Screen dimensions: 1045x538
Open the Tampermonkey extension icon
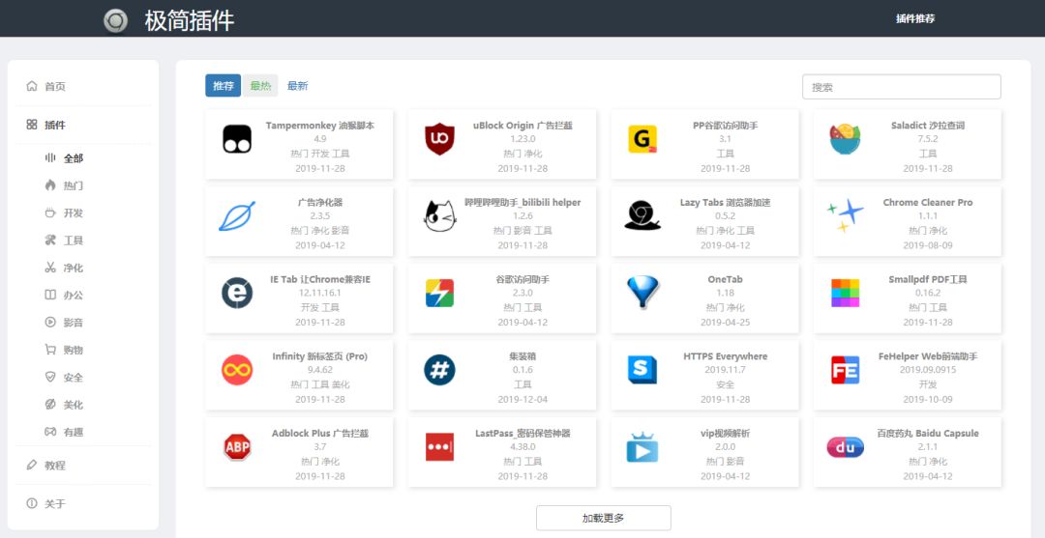tap(237, 139)
